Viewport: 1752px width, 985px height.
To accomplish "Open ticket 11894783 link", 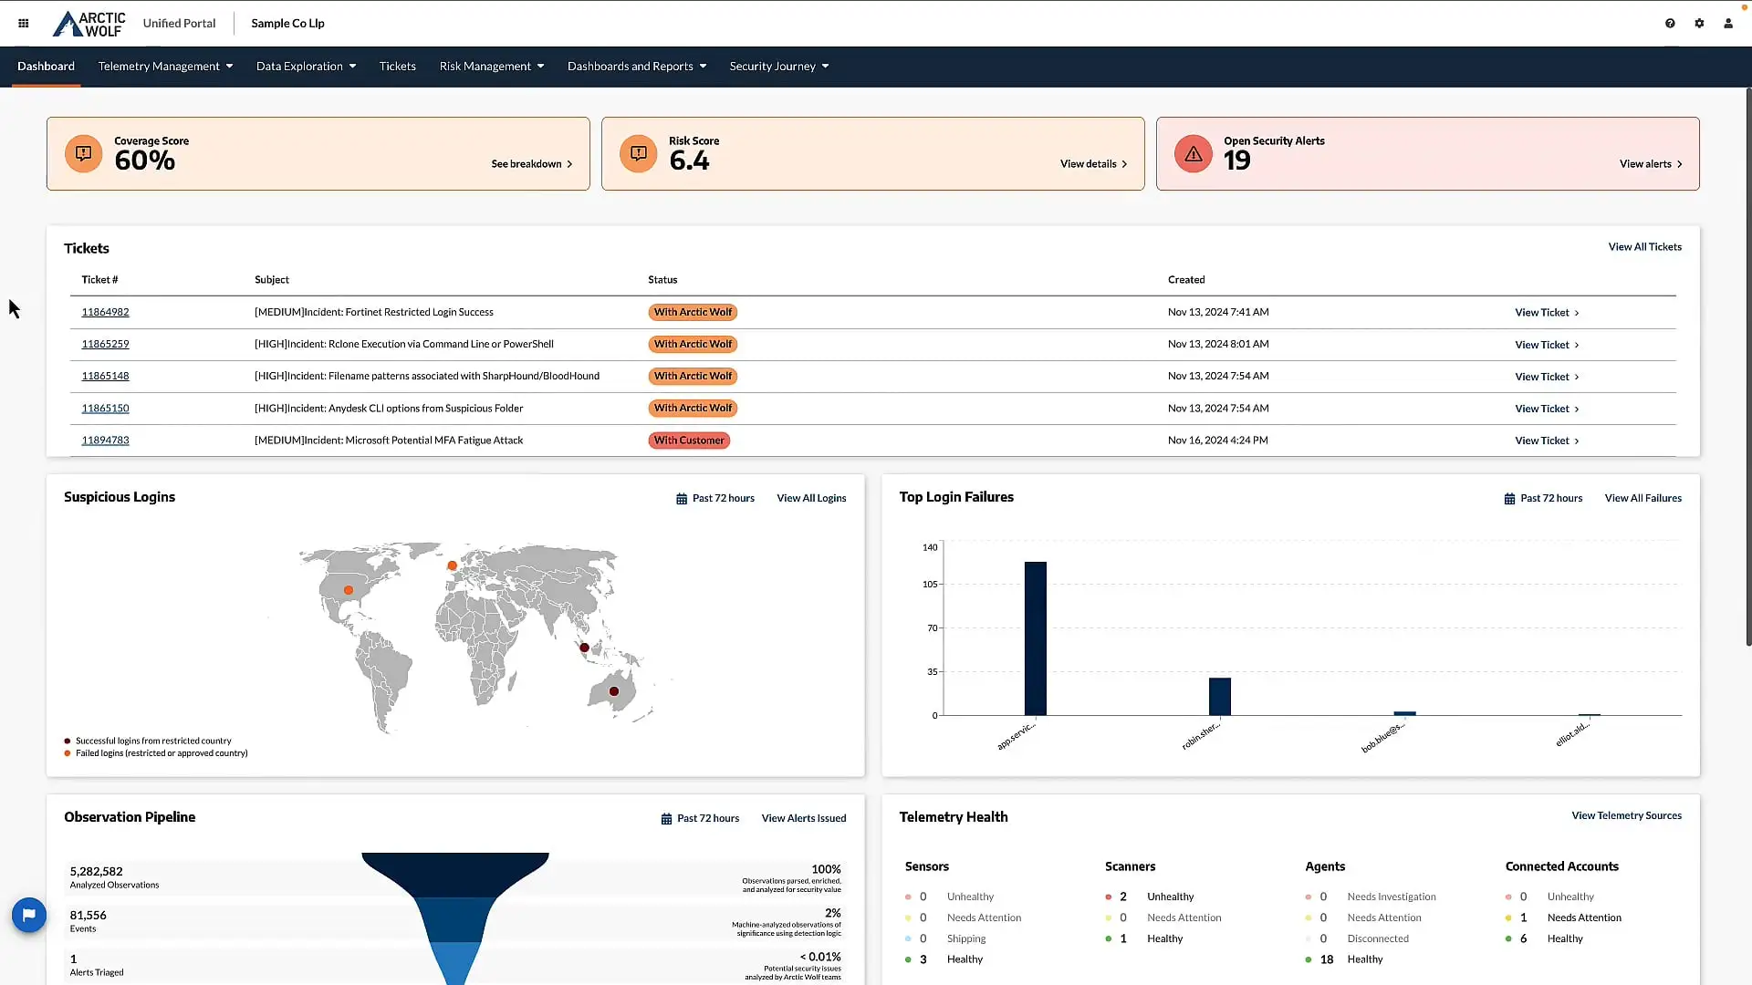I will (105, 441).
